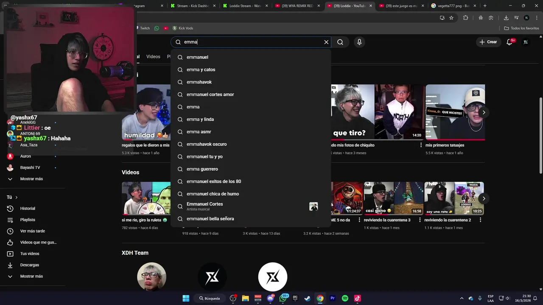Select the 'emmanuel' search suggestion
Viewport: 543px width, 305px height.
pos(251,57)
